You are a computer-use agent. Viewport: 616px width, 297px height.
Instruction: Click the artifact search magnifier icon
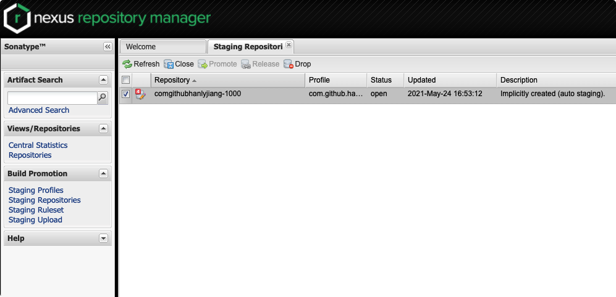click(x=102, y=97)
